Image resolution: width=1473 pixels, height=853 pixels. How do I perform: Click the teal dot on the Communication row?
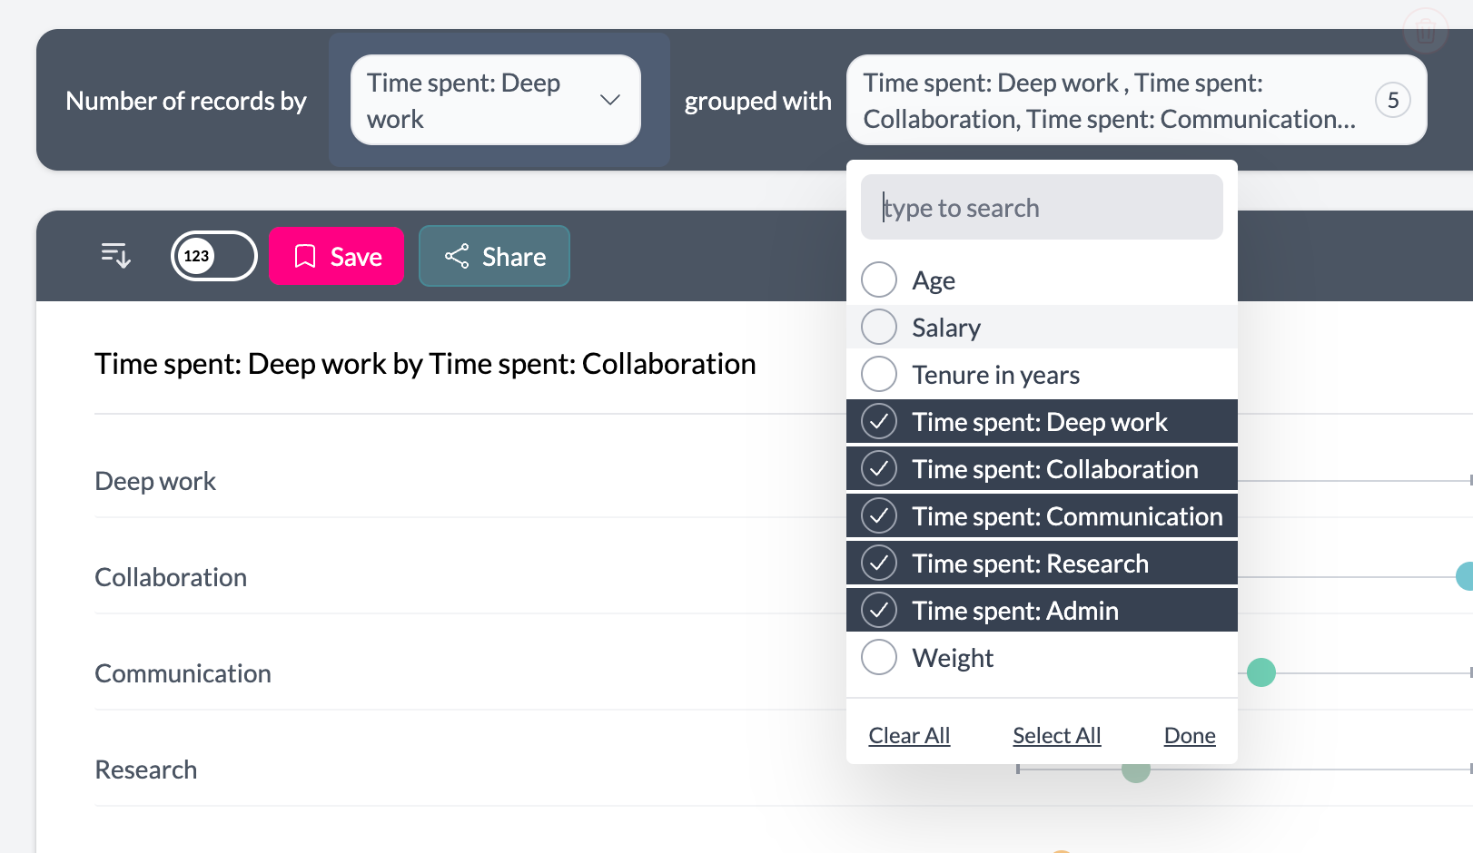coord(1261,672)
